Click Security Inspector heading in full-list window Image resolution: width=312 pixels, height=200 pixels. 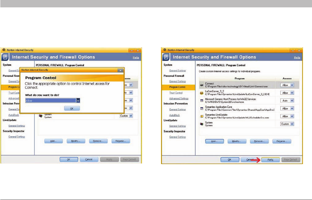(x=174, y=131)
